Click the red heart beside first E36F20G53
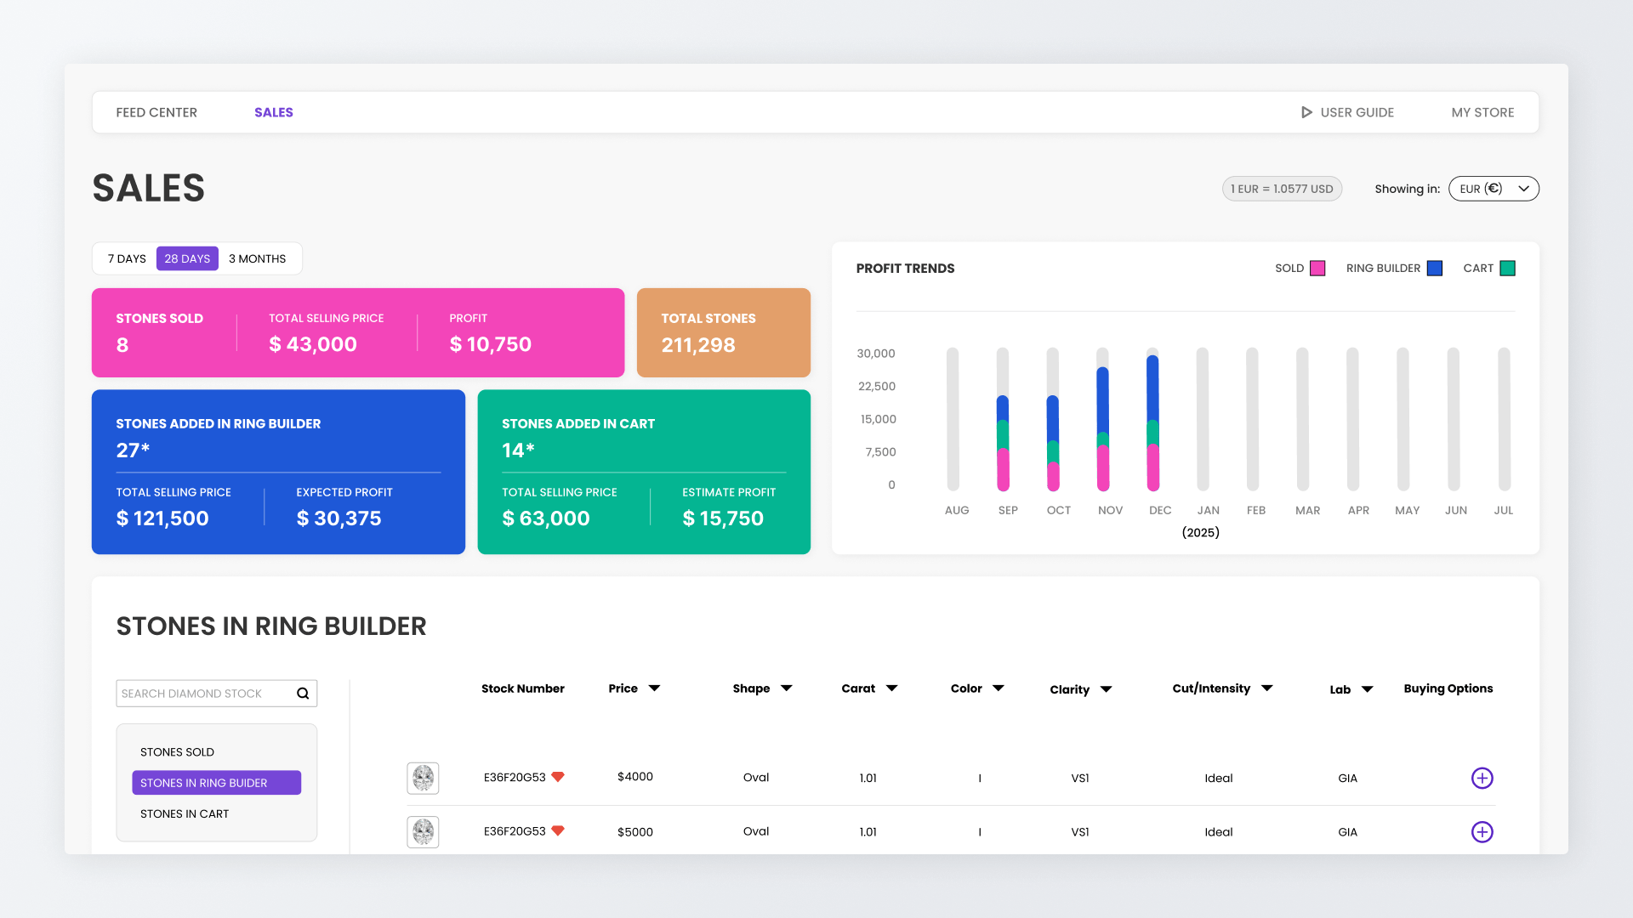 [558, 777]
